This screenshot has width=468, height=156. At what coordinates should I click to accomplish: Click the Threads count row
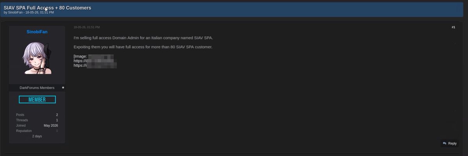click(x=37, y=120)
